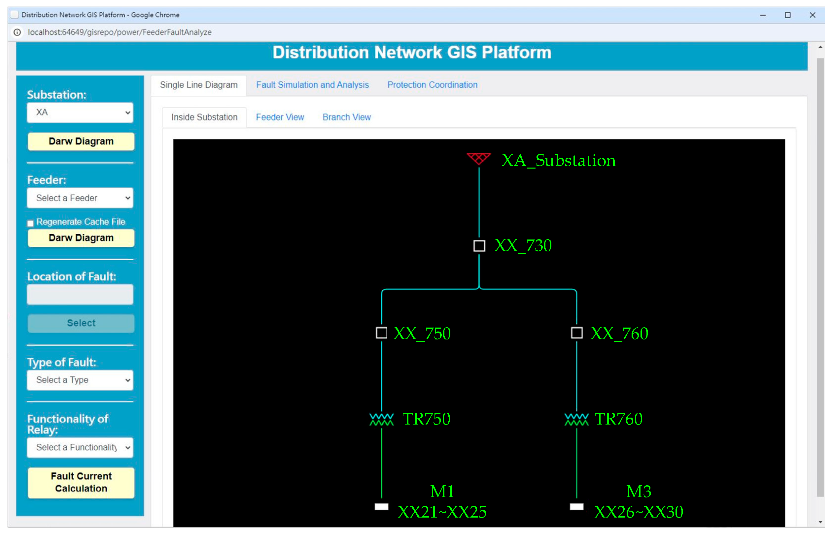Click the Chrome page favicon in title bar

click(14, 15)
